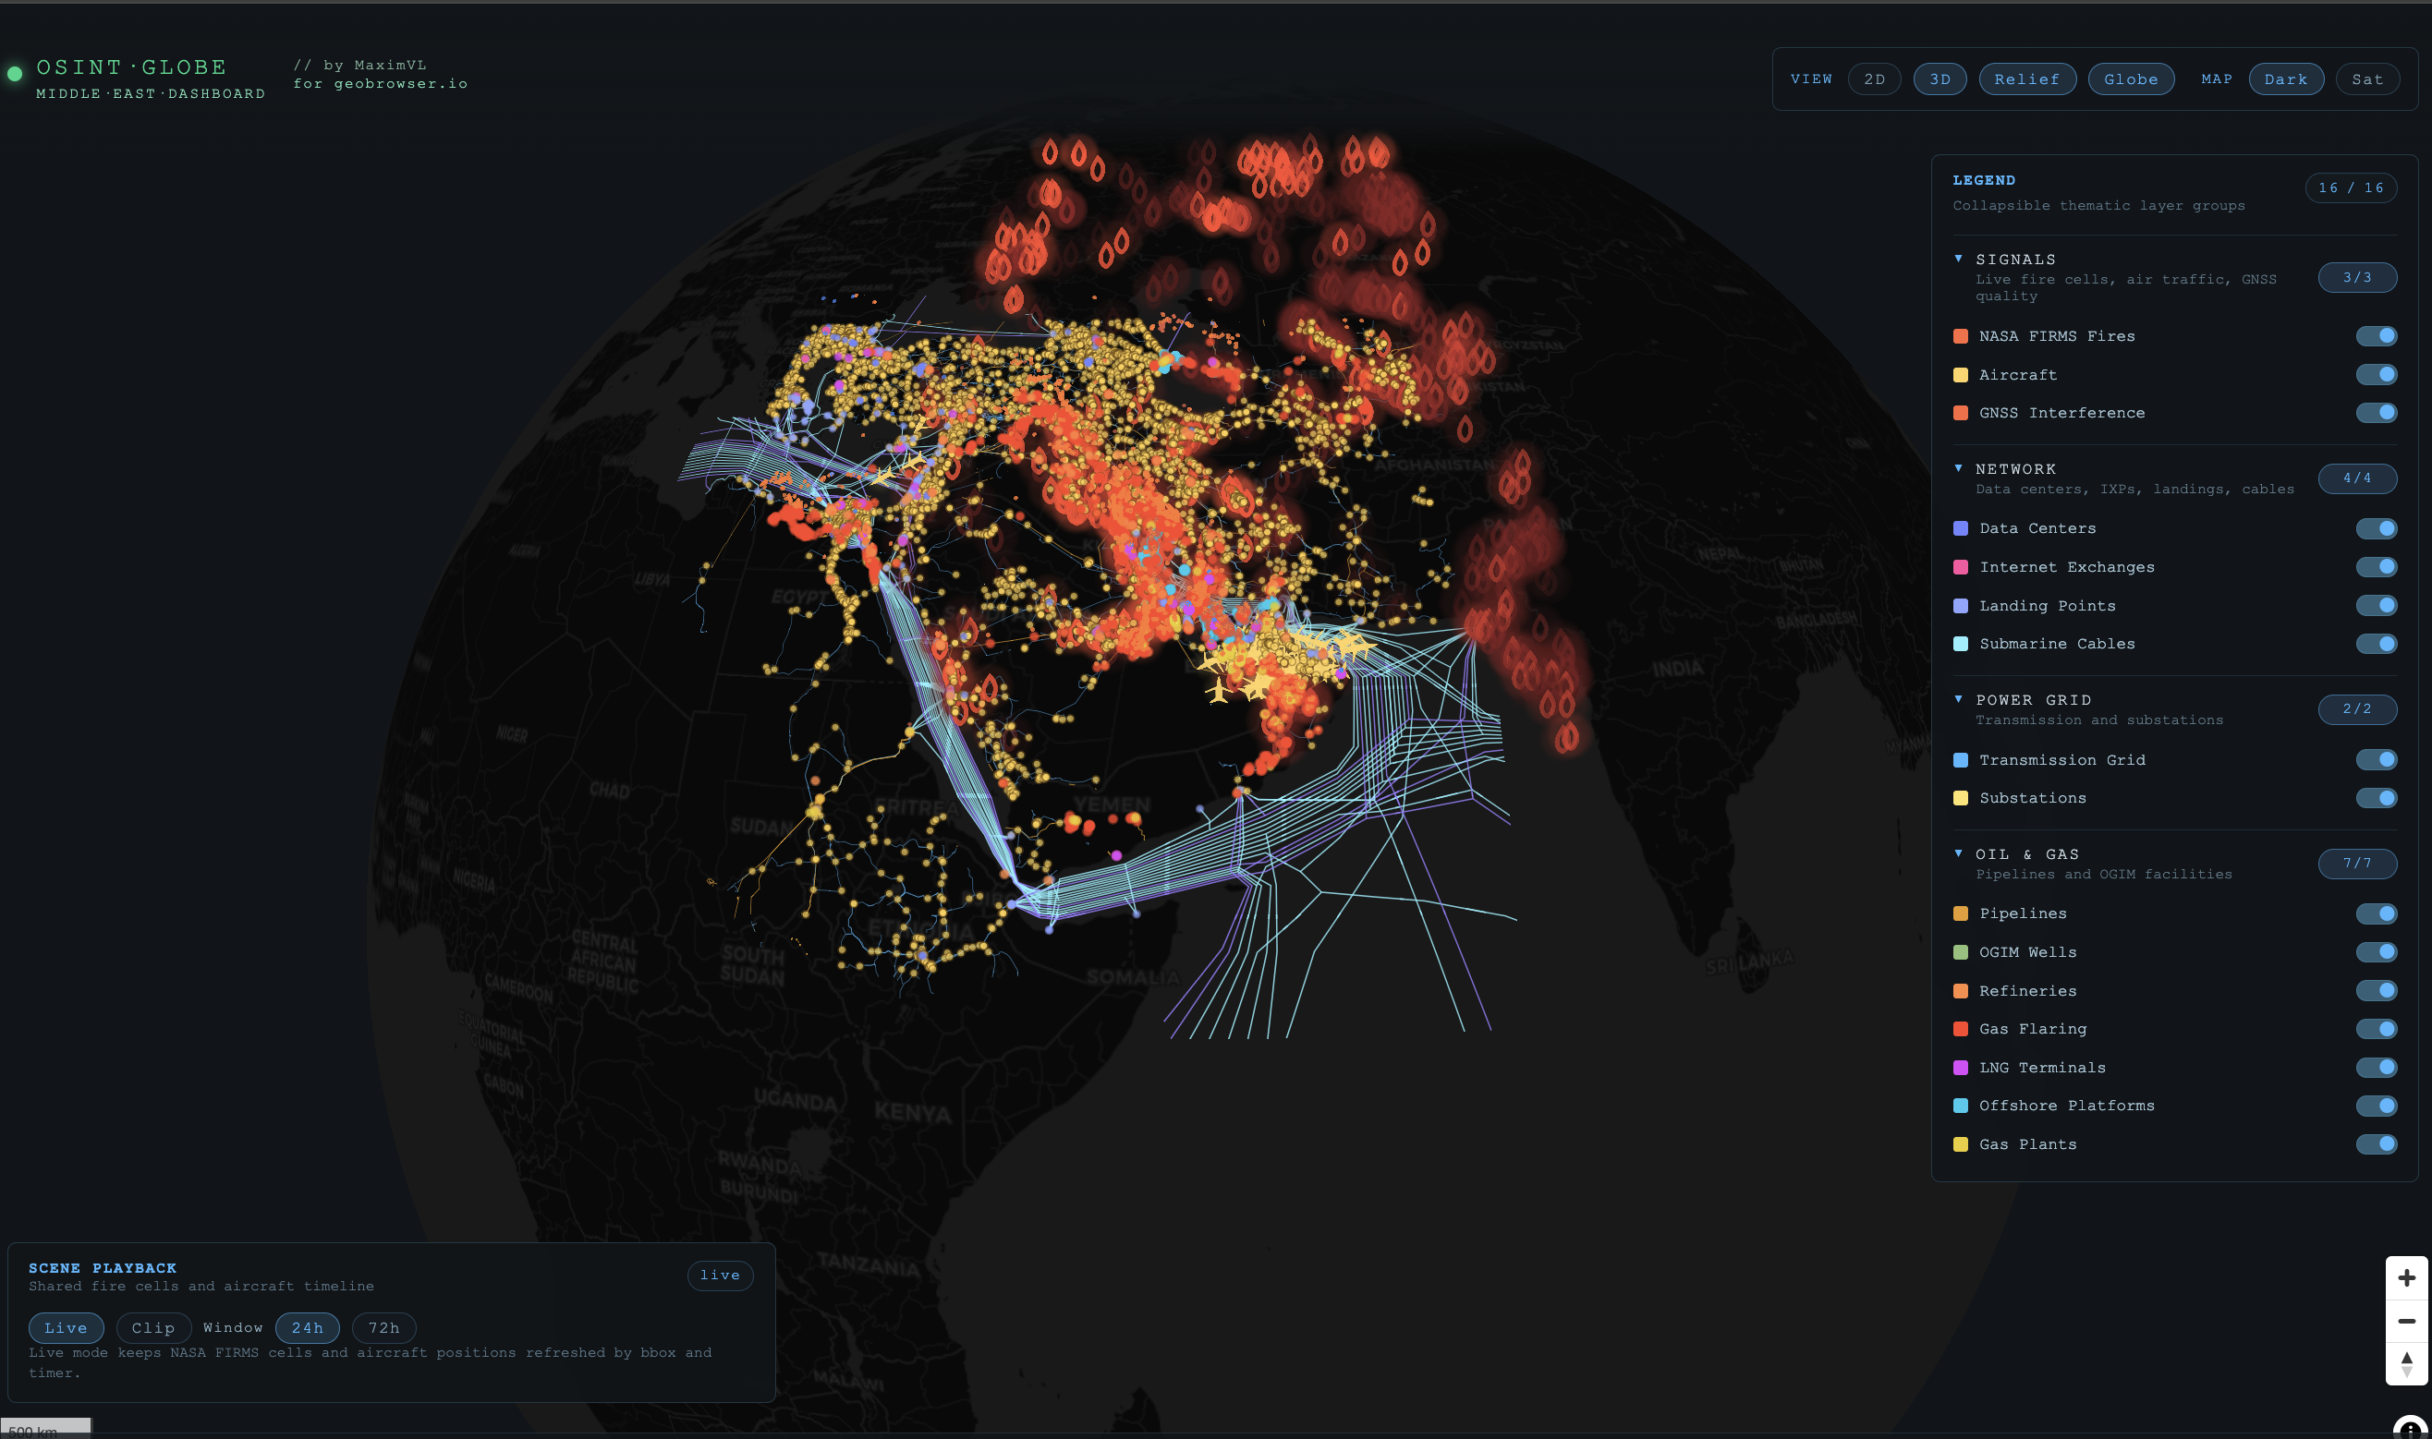The image size is (2432, 1439).
Task: Switch off Gas Plants layer
Action: pyautogui.click(x=2376, y=1144)
